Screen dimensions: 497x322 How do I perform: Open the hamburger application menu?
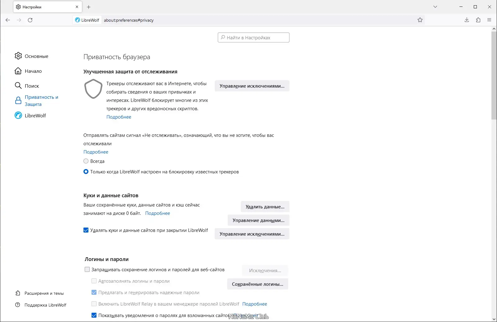pos(489,20)
